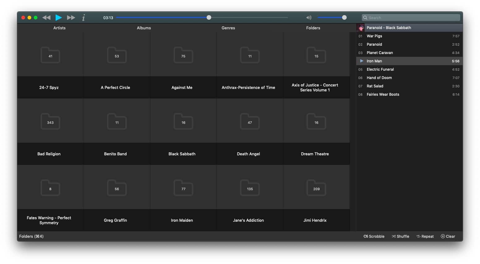The image size is (480, 264).
Task: Open the Death Angel folder icon
Action: [x=250, y=122]
